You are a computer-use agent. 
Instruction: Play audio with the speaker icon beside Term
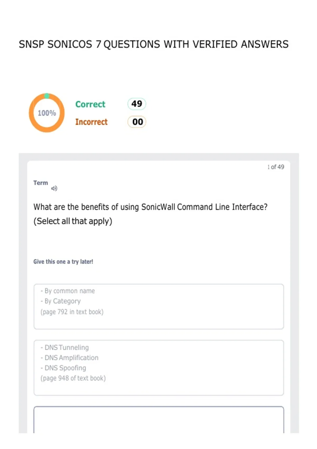click(54, 188)
